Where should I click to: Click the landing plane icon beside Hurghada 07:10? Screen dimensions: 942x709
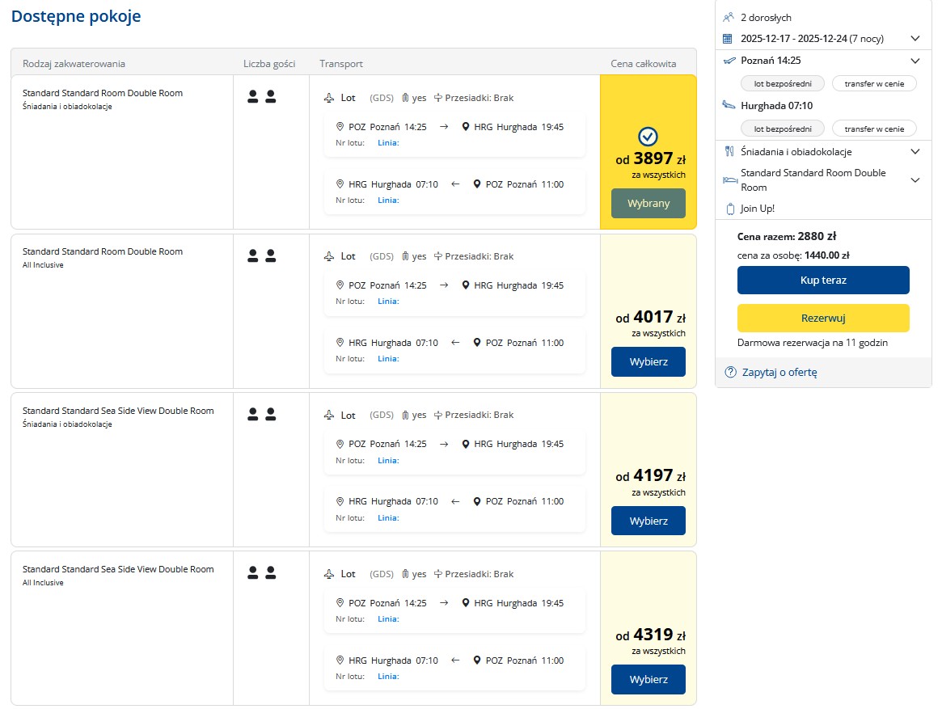point(729,105)
